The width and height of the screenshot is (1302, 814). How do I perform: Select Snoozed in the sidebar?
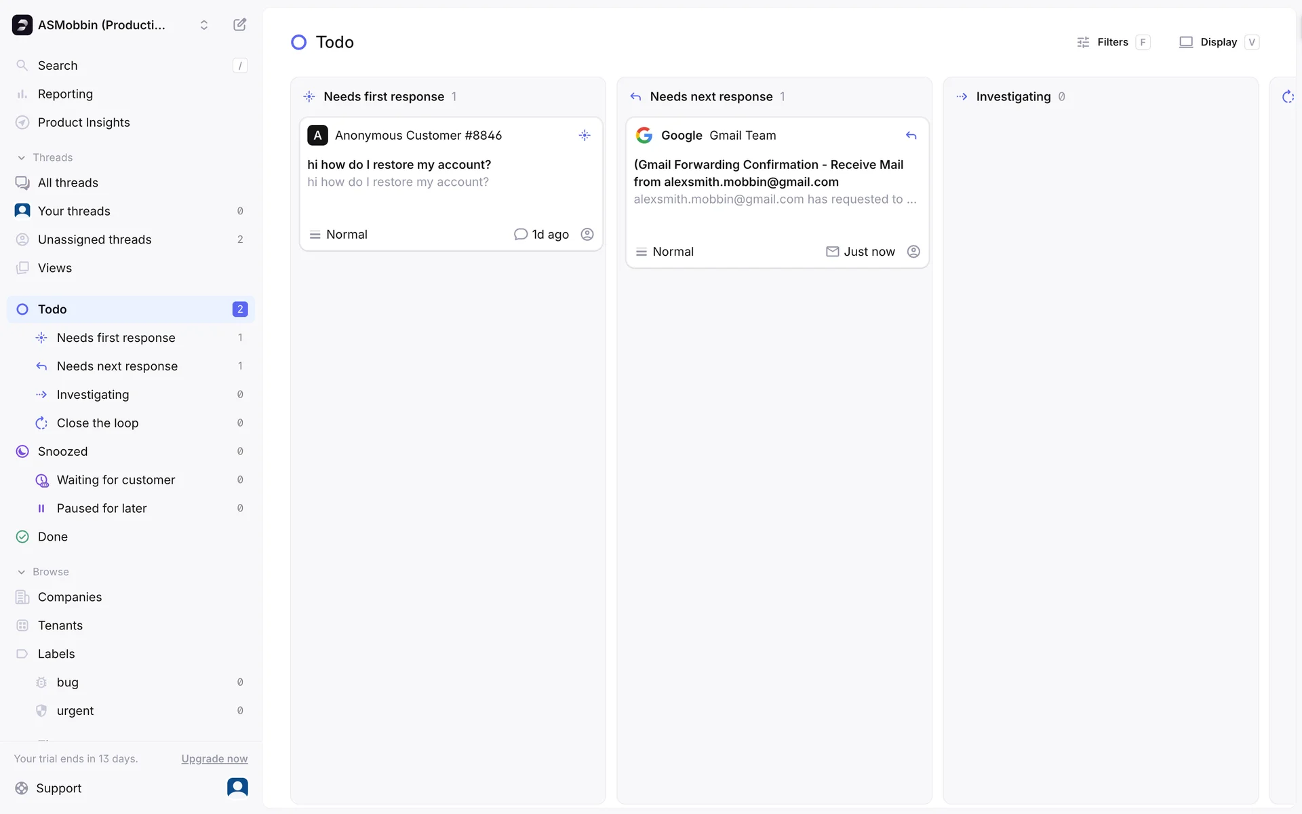pyautogui.click(x=62, y=452)
